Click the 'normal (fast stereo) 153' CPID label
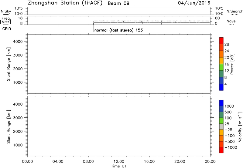This screenshot has height=168, width=243. (x=118, y=30)
